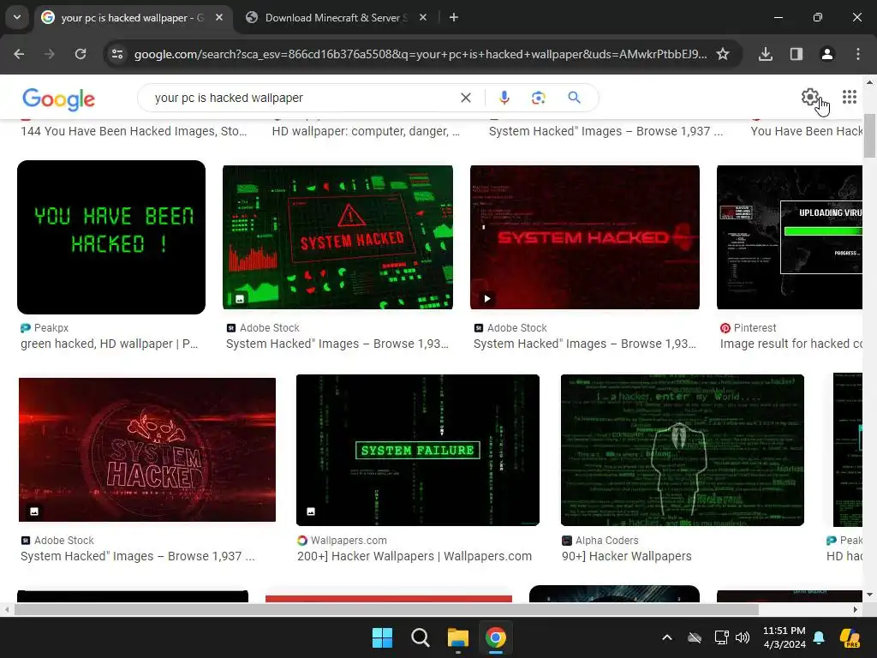Open SYSTEM FAILURE matrix image

(x=418, y=450)
